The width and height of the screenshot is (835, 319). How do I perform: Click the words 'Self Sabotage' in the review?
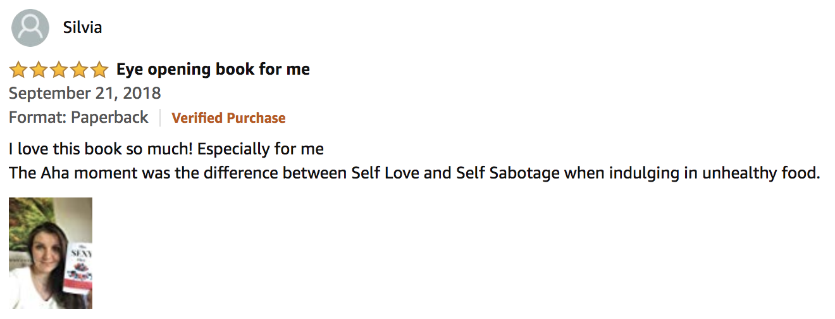[x=499, y=173]
